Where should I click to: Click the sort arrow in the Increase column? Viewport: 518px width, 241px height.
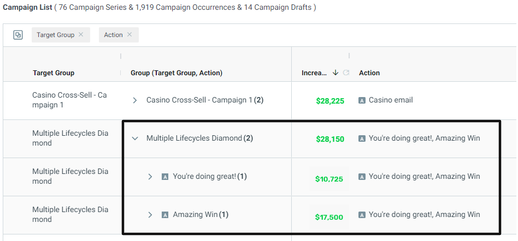pyautogui.click(x=335, y=73)
